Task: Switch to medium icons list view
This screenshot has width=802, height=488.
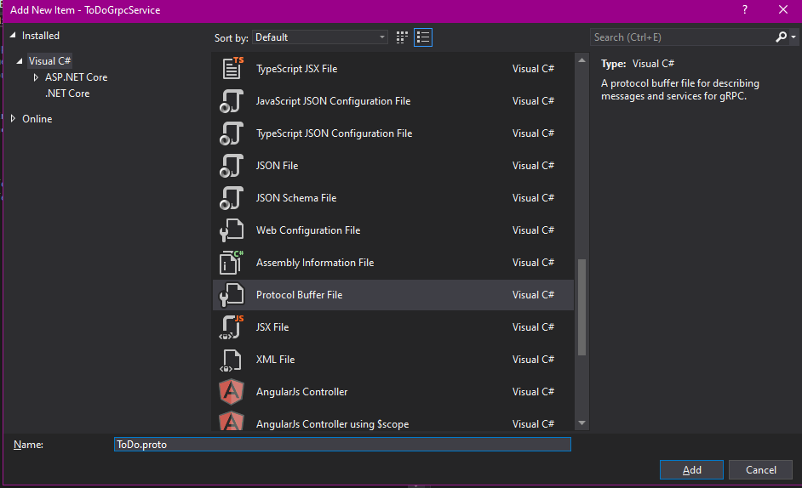Action: click(x=423, y=37)
